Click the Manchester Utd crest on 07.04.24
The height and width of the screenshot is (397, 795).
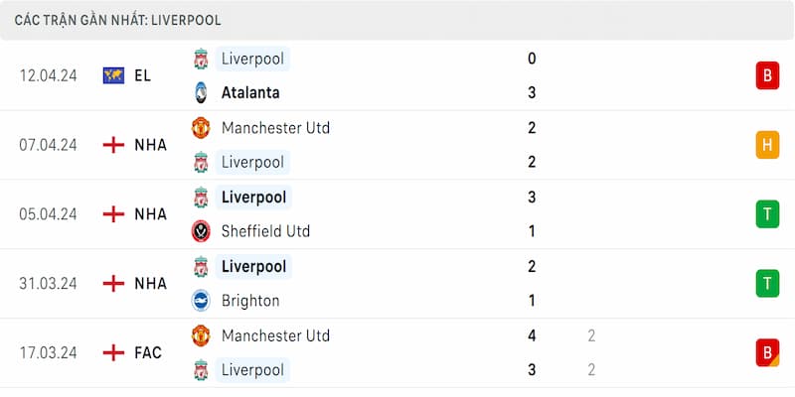pos(201,128)
